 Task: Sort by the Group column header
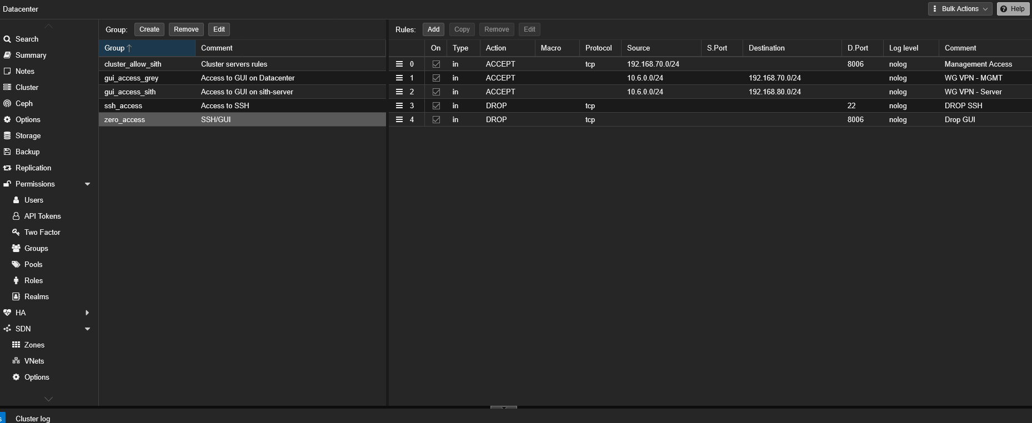pos(147,48)
